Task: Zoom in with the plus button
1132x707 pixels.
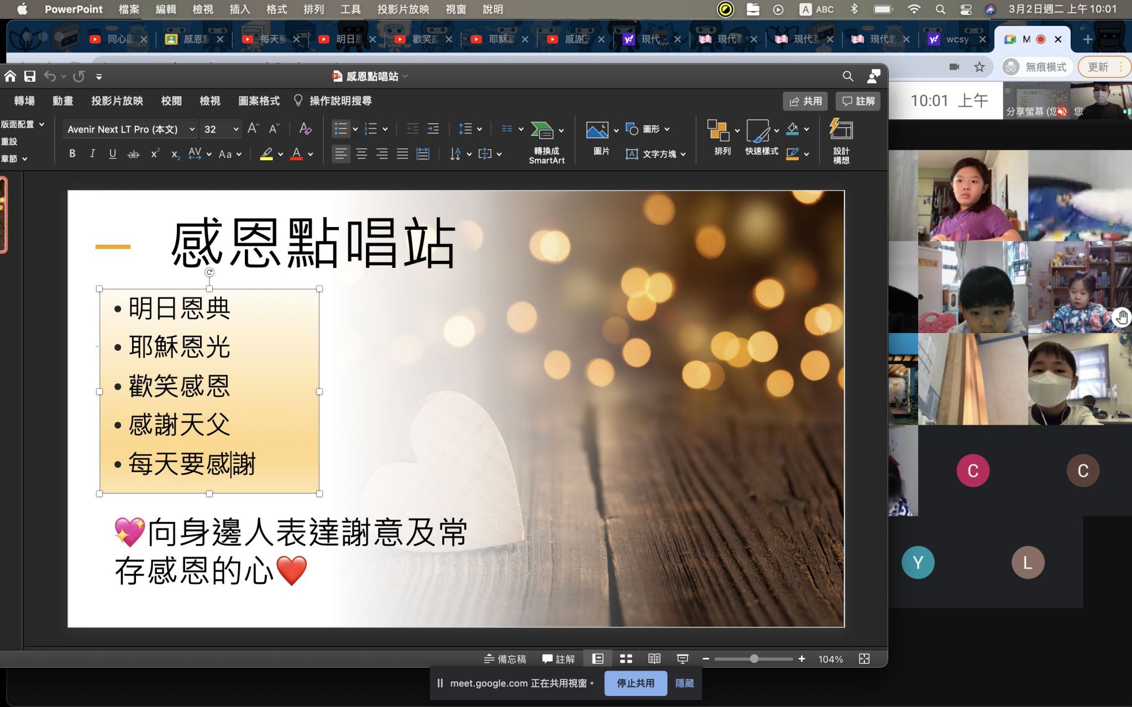Action: (x=801, y=658)
